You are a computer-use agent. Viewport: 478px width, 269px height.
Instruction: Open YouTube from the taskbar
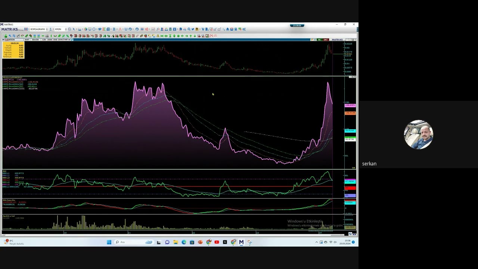(x=217, y=242)
